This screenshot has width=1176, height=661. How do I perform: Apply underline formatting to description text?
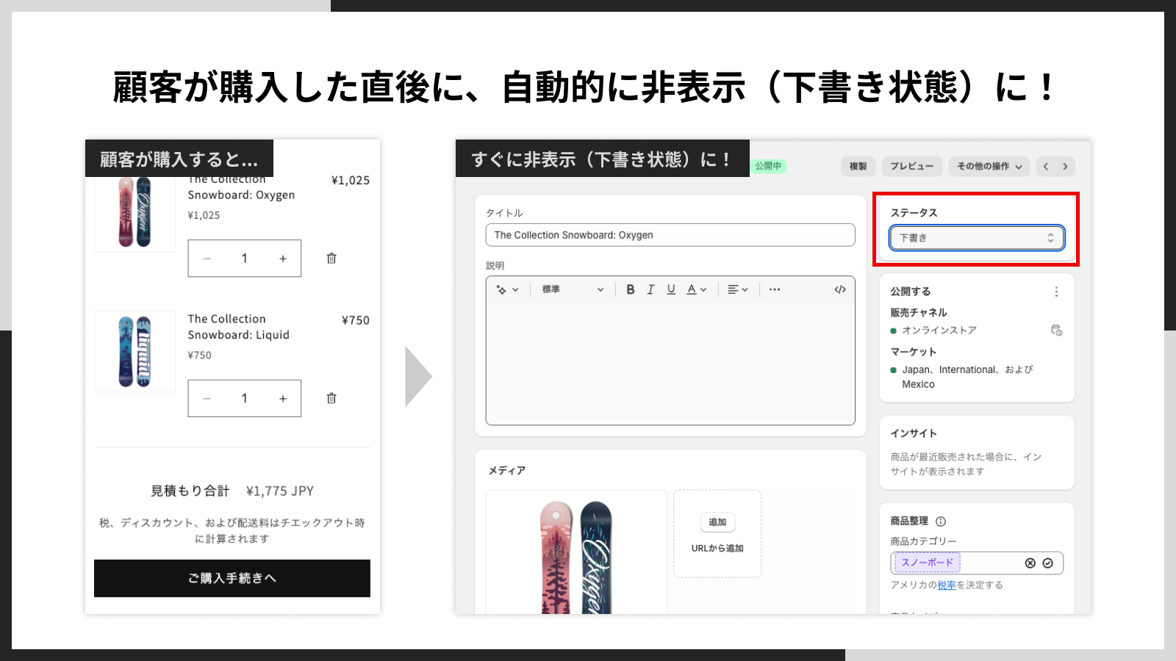click(671, 289)
